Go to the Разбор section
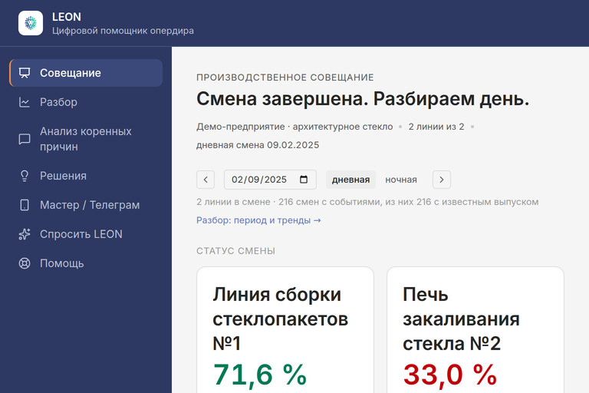589x393 pixels. (x=86, y=102)
